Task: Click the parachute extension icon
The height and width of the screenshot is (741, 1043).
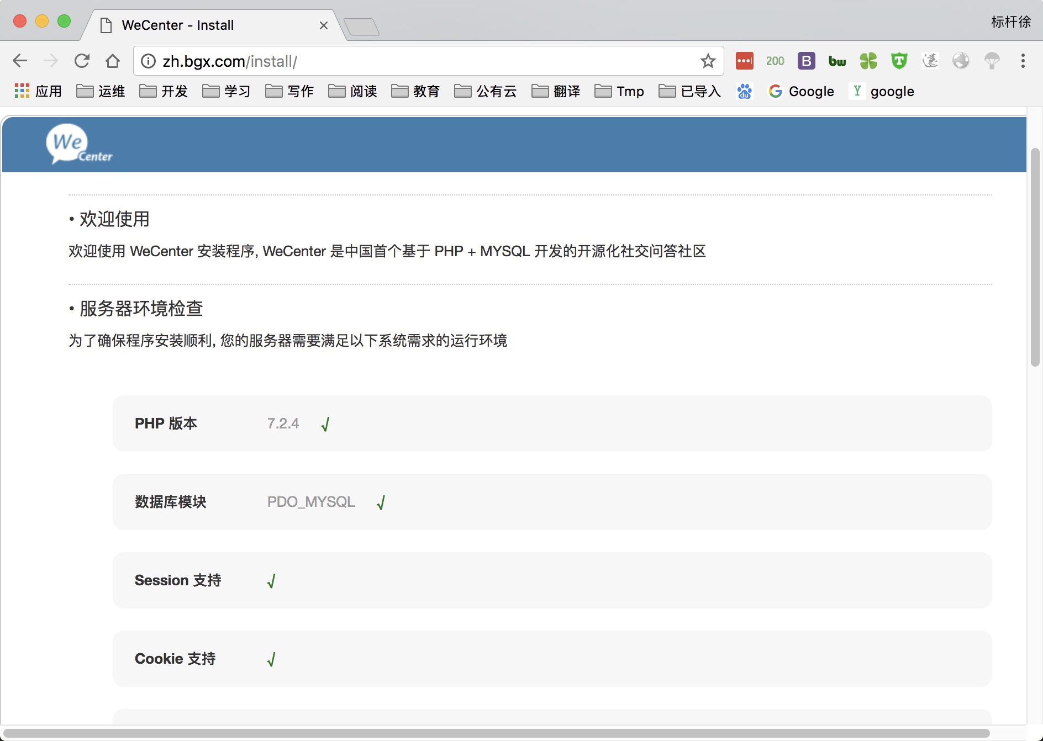Action: click(992, 61)
